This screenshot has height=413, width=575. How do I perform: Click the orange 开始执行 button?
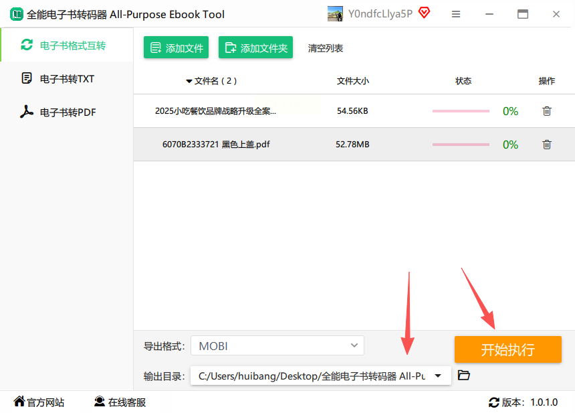[x=508, y=349]
